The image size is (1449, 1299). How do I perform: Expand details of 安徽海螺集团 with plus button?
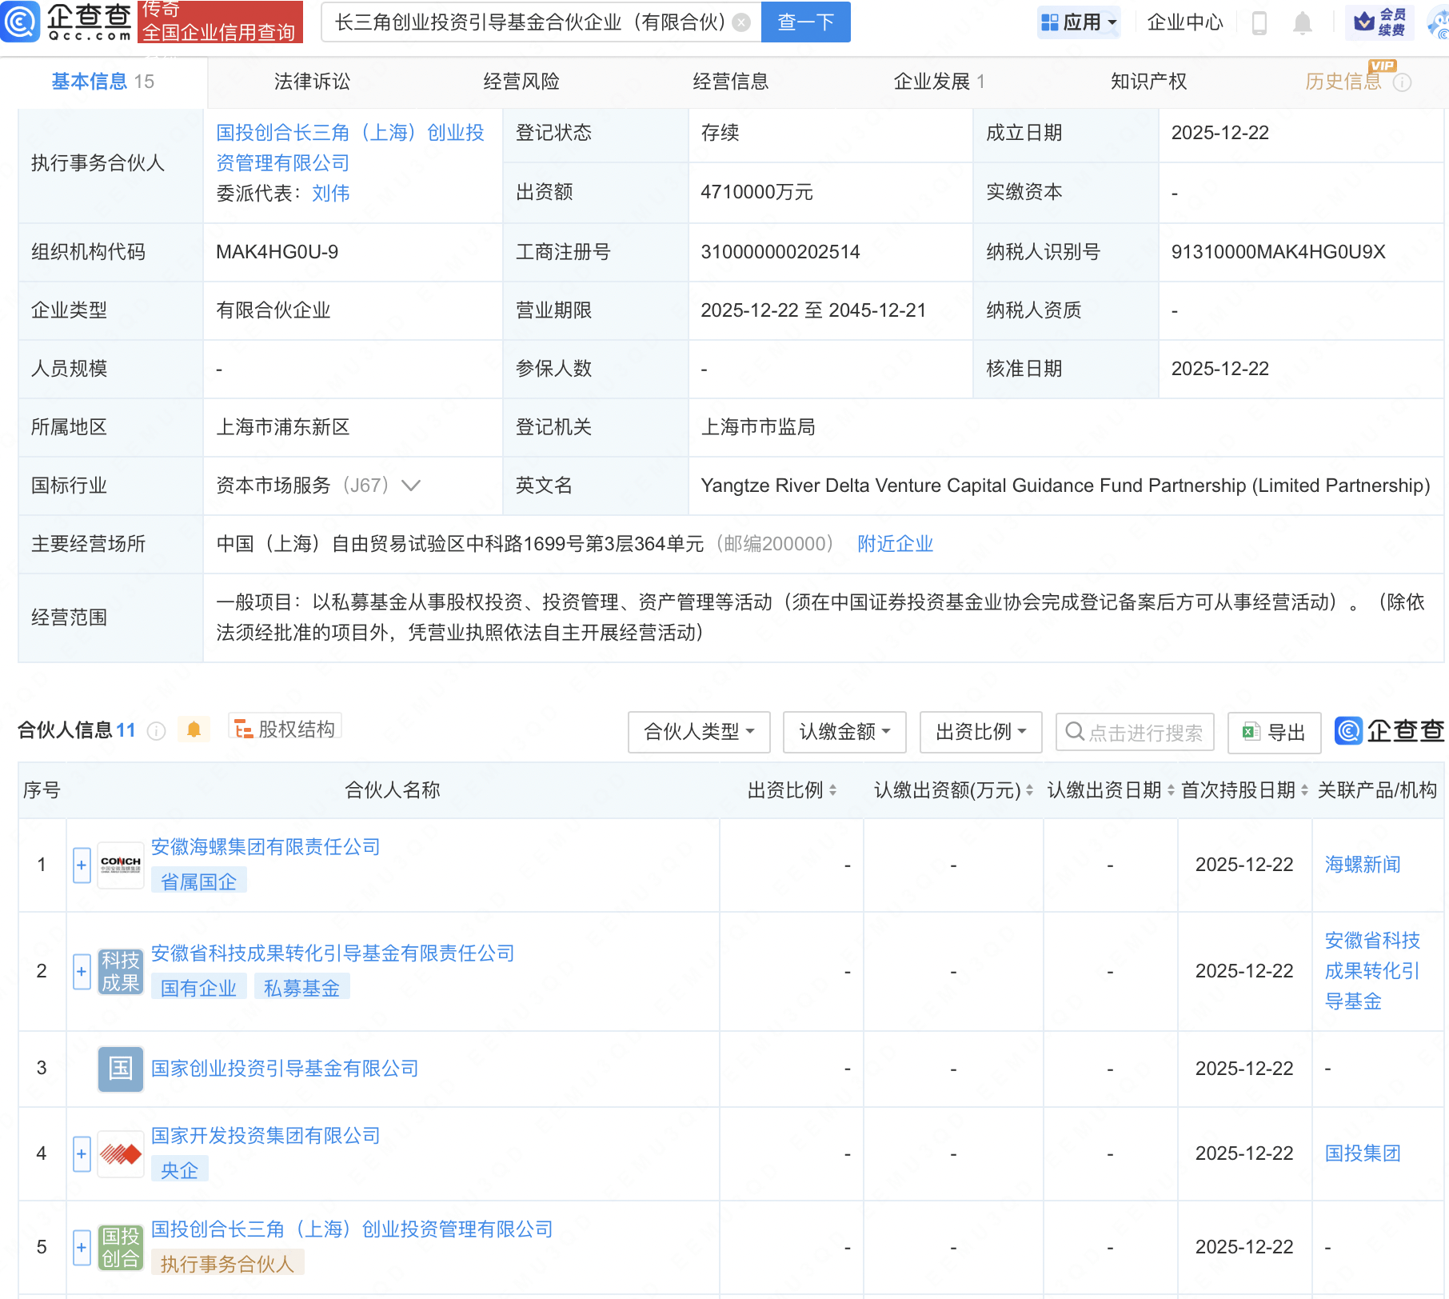(81, 865)
